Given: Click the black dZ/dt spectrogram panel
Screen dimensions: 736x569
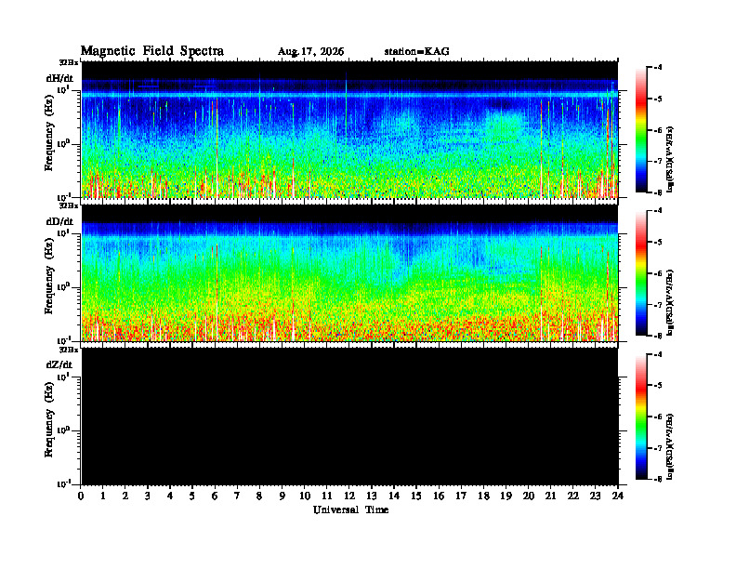Looking at the screenshot, I should pyautogui.click(x=349, y=416).
